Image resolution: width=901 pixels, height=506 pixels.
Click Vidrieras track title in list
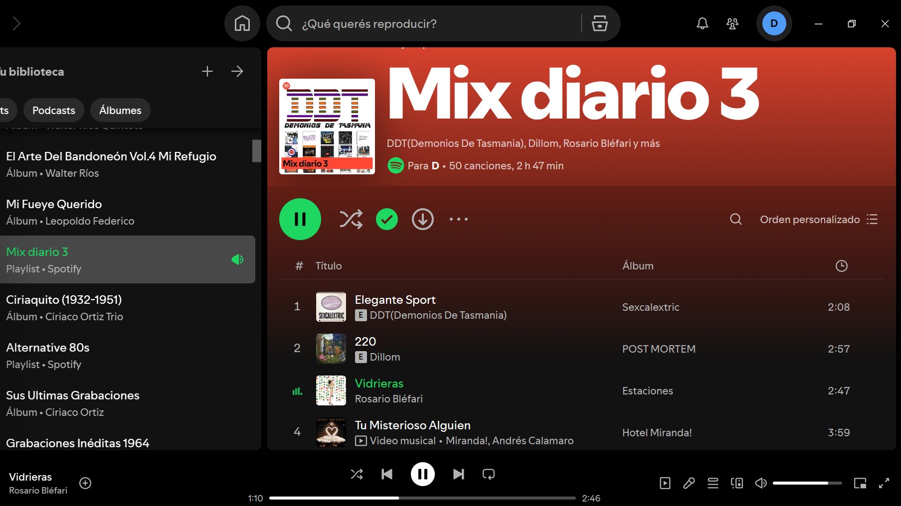click(379, 383)
